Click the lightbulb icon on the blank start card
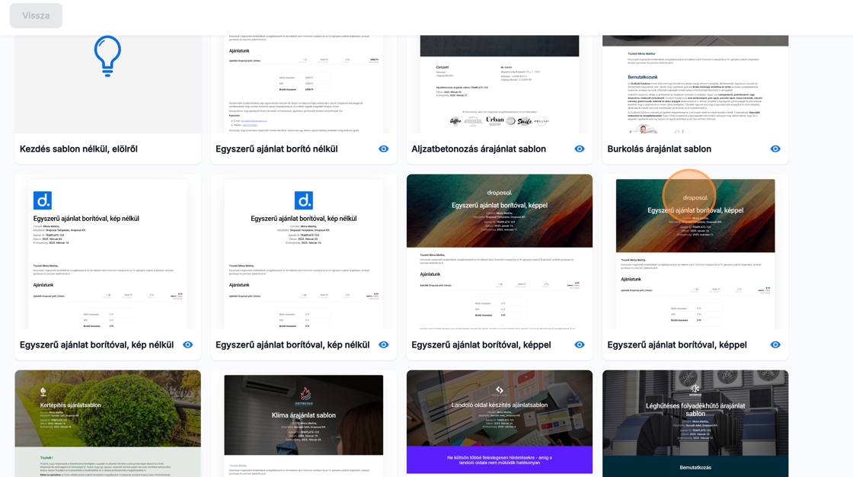Image resolution: width=853 pixels, height=477 pixels. [x=107, y=56]
